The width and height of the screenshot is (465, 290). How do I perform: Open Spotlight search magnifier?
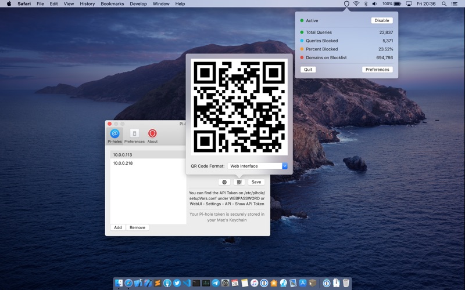coord(444,4)
